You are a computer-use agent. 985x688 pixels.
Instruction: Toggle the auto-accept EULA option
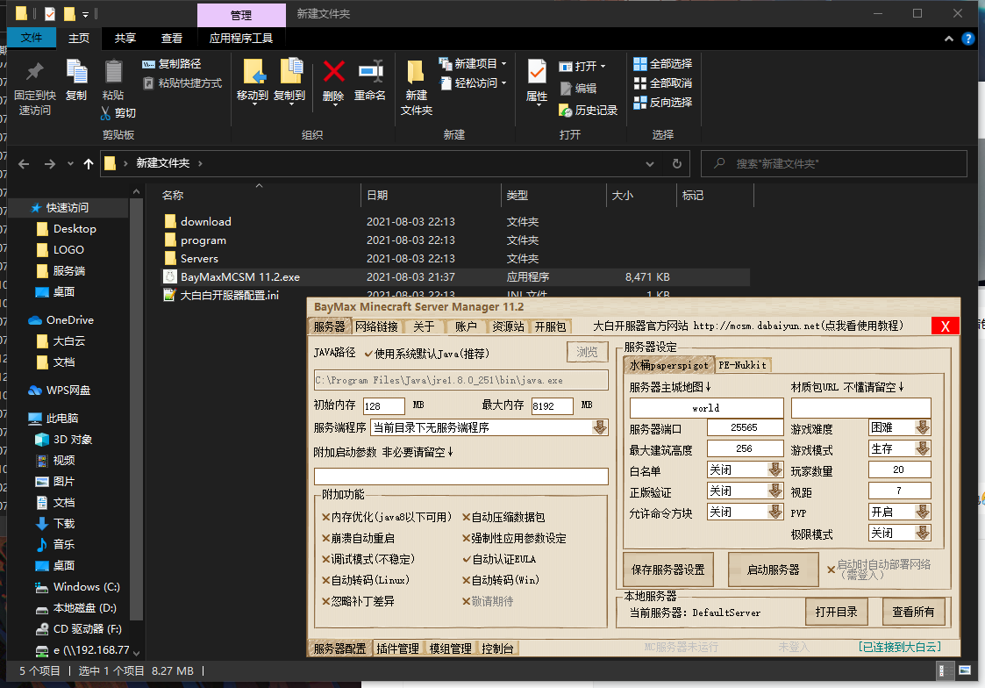pyautogui.click(x=467, y=559)
